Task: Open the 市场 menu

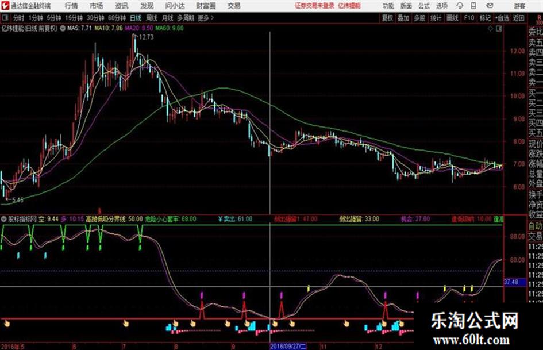Action: (x=97, y=6)
